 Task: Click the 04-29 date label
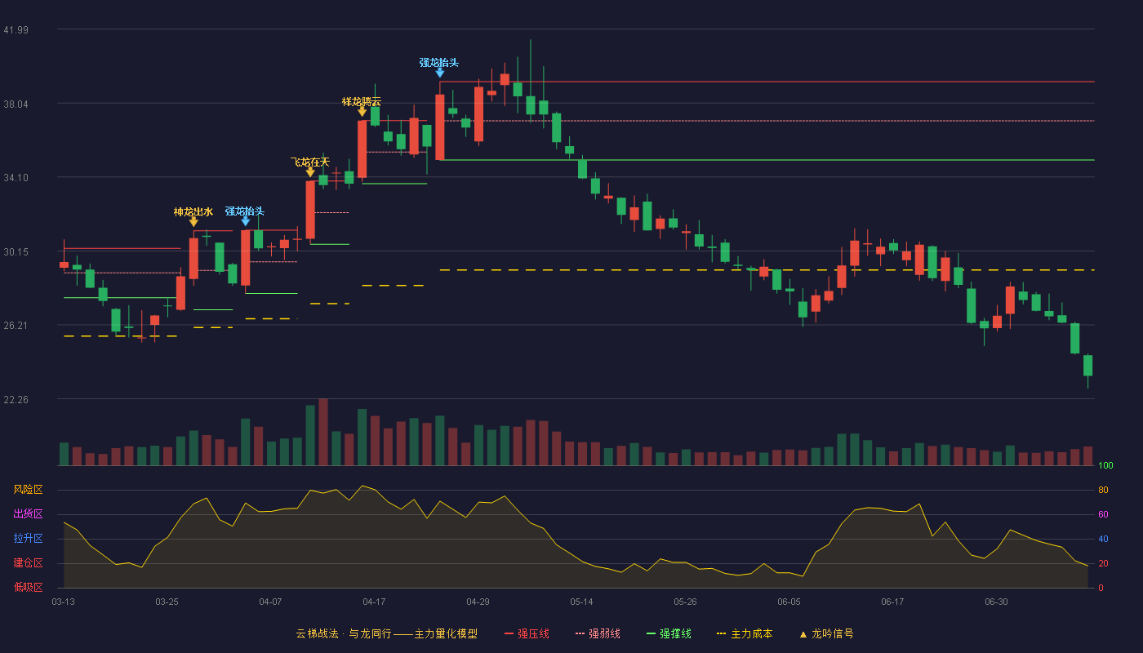[x=478, y=602]
